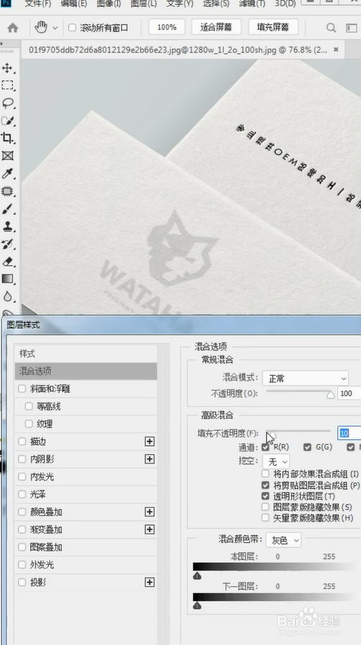Select the Move tool
Viewport: 361px width, 645px height.
[7, 68]
